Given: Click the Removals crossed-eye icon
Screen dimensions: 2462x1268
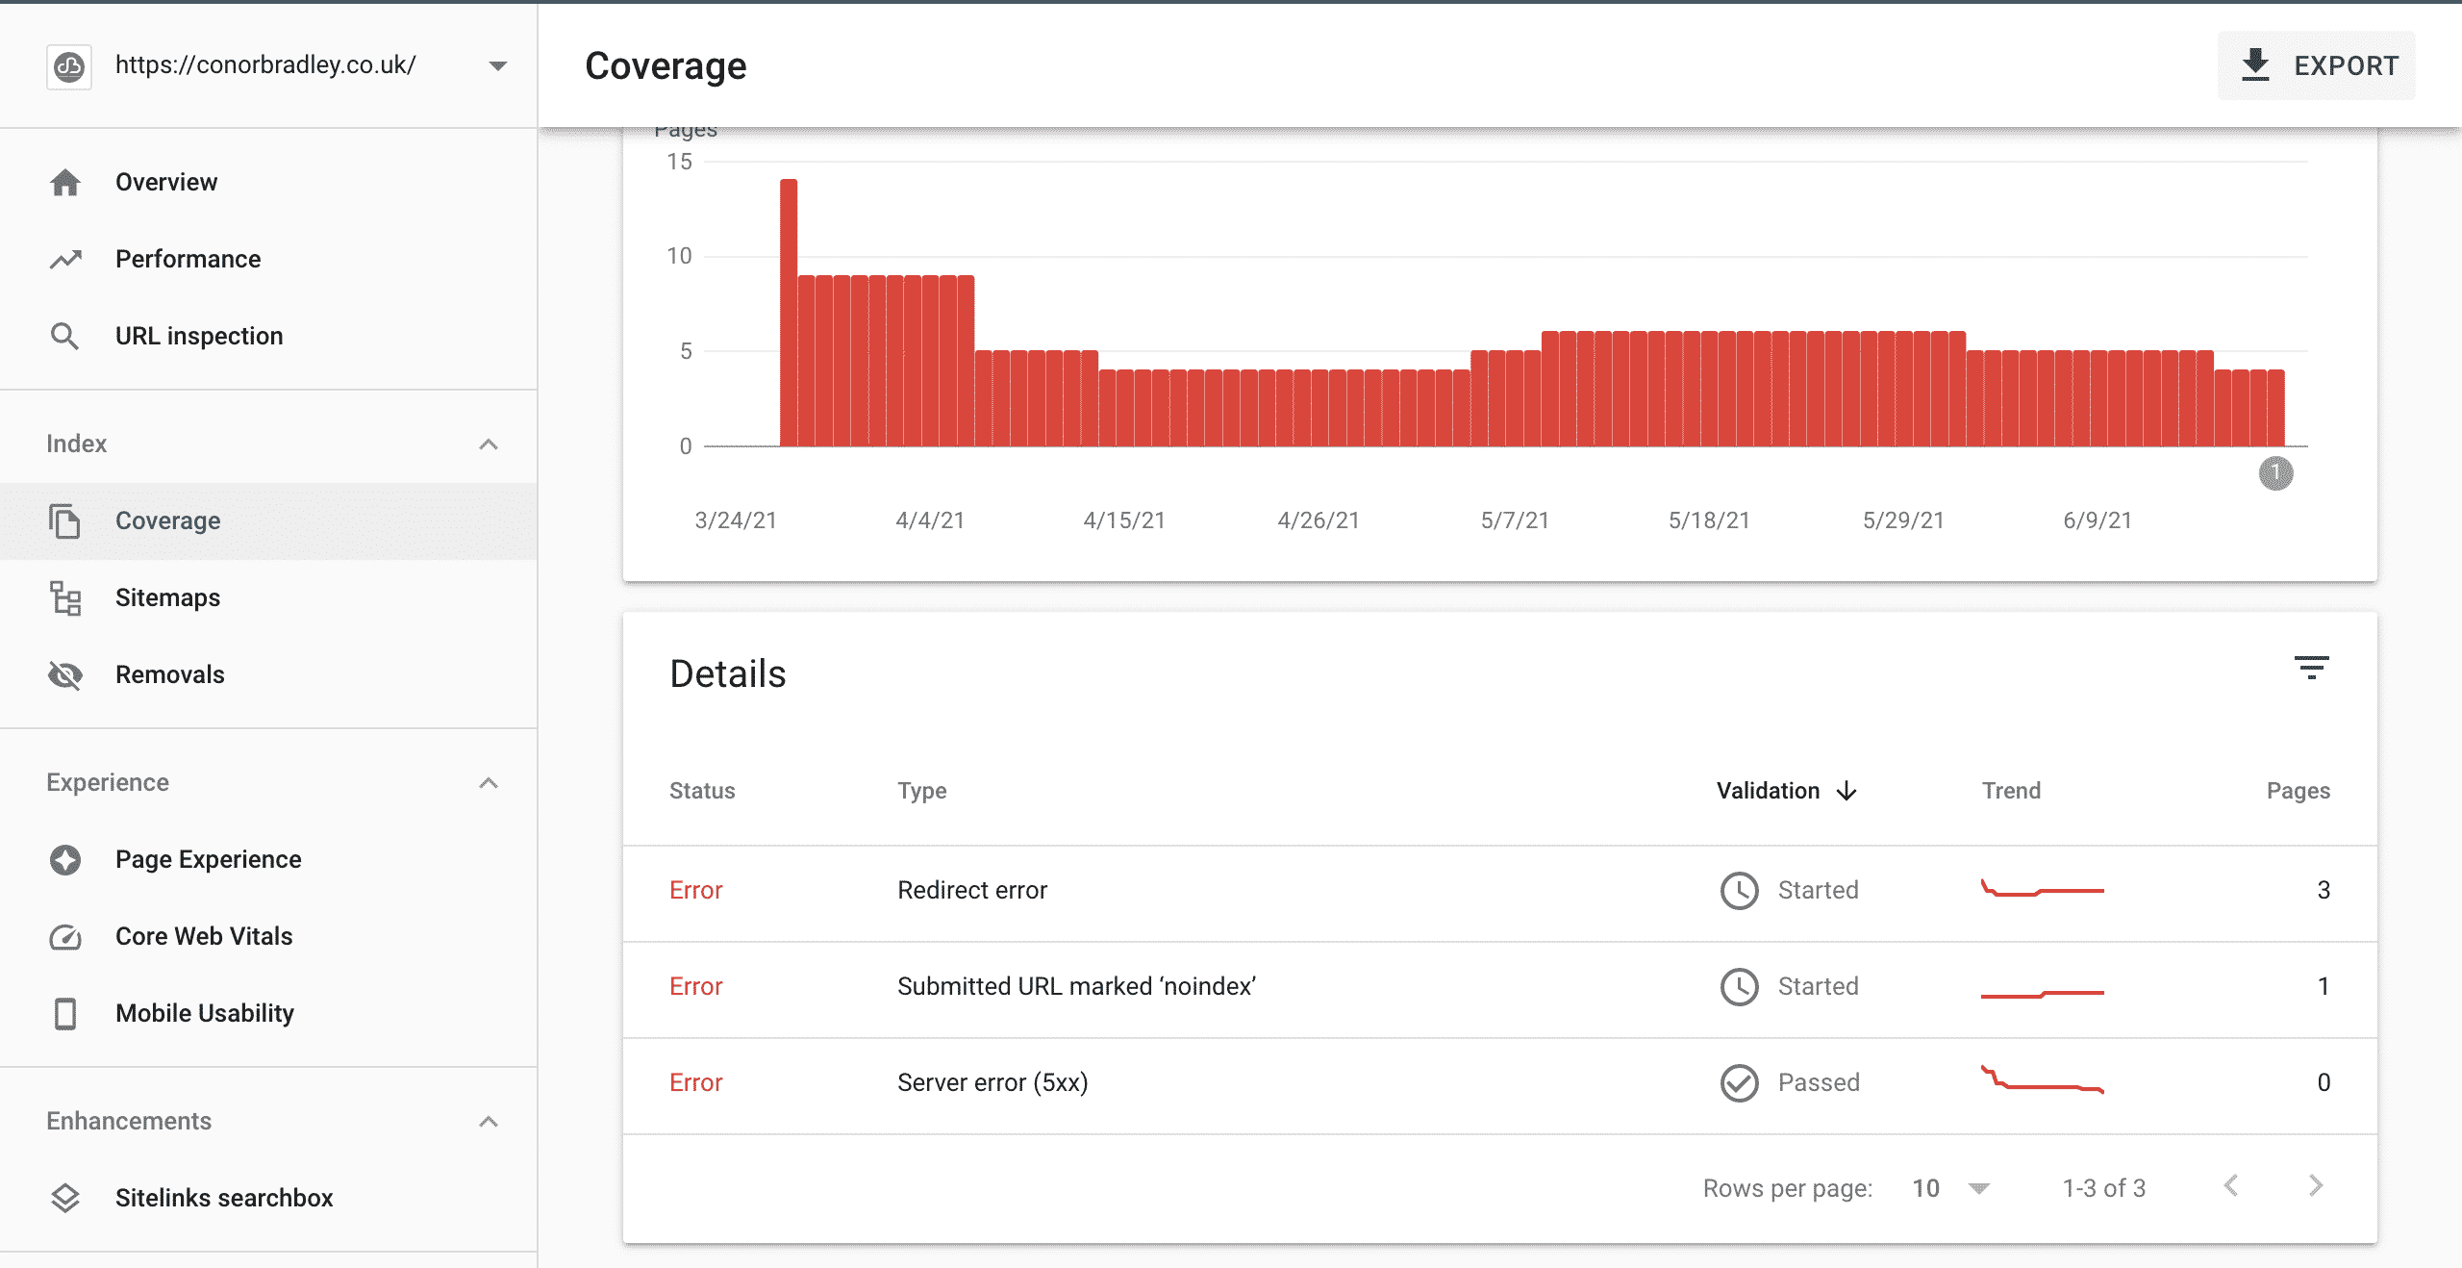Looking at the screenshot, I should coord(64,674).
